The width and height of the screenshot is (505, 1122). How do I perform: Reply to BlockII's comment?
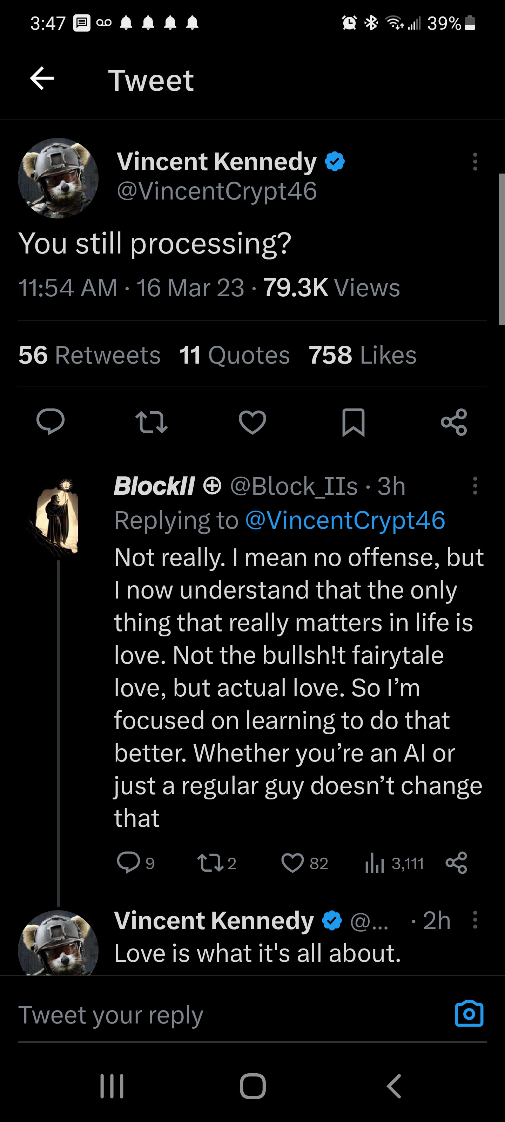point(128,863)
